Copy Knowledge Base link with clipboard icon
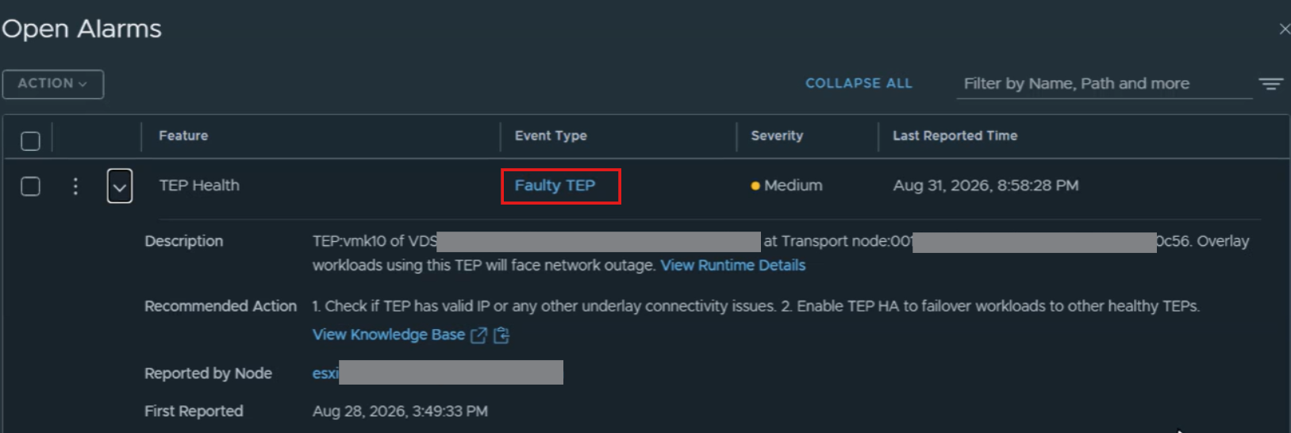The image size is (1291, 433). coord(501,335)
